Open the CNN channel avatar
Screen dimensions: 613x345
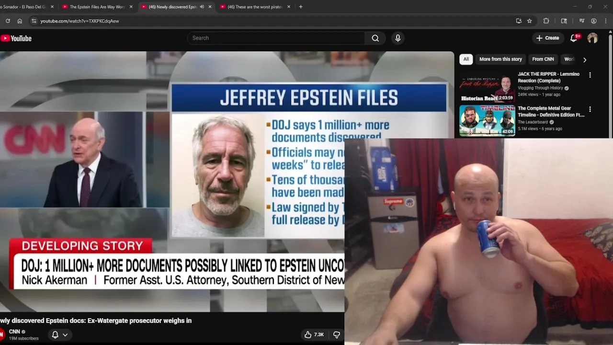click(x=2, y=334)
